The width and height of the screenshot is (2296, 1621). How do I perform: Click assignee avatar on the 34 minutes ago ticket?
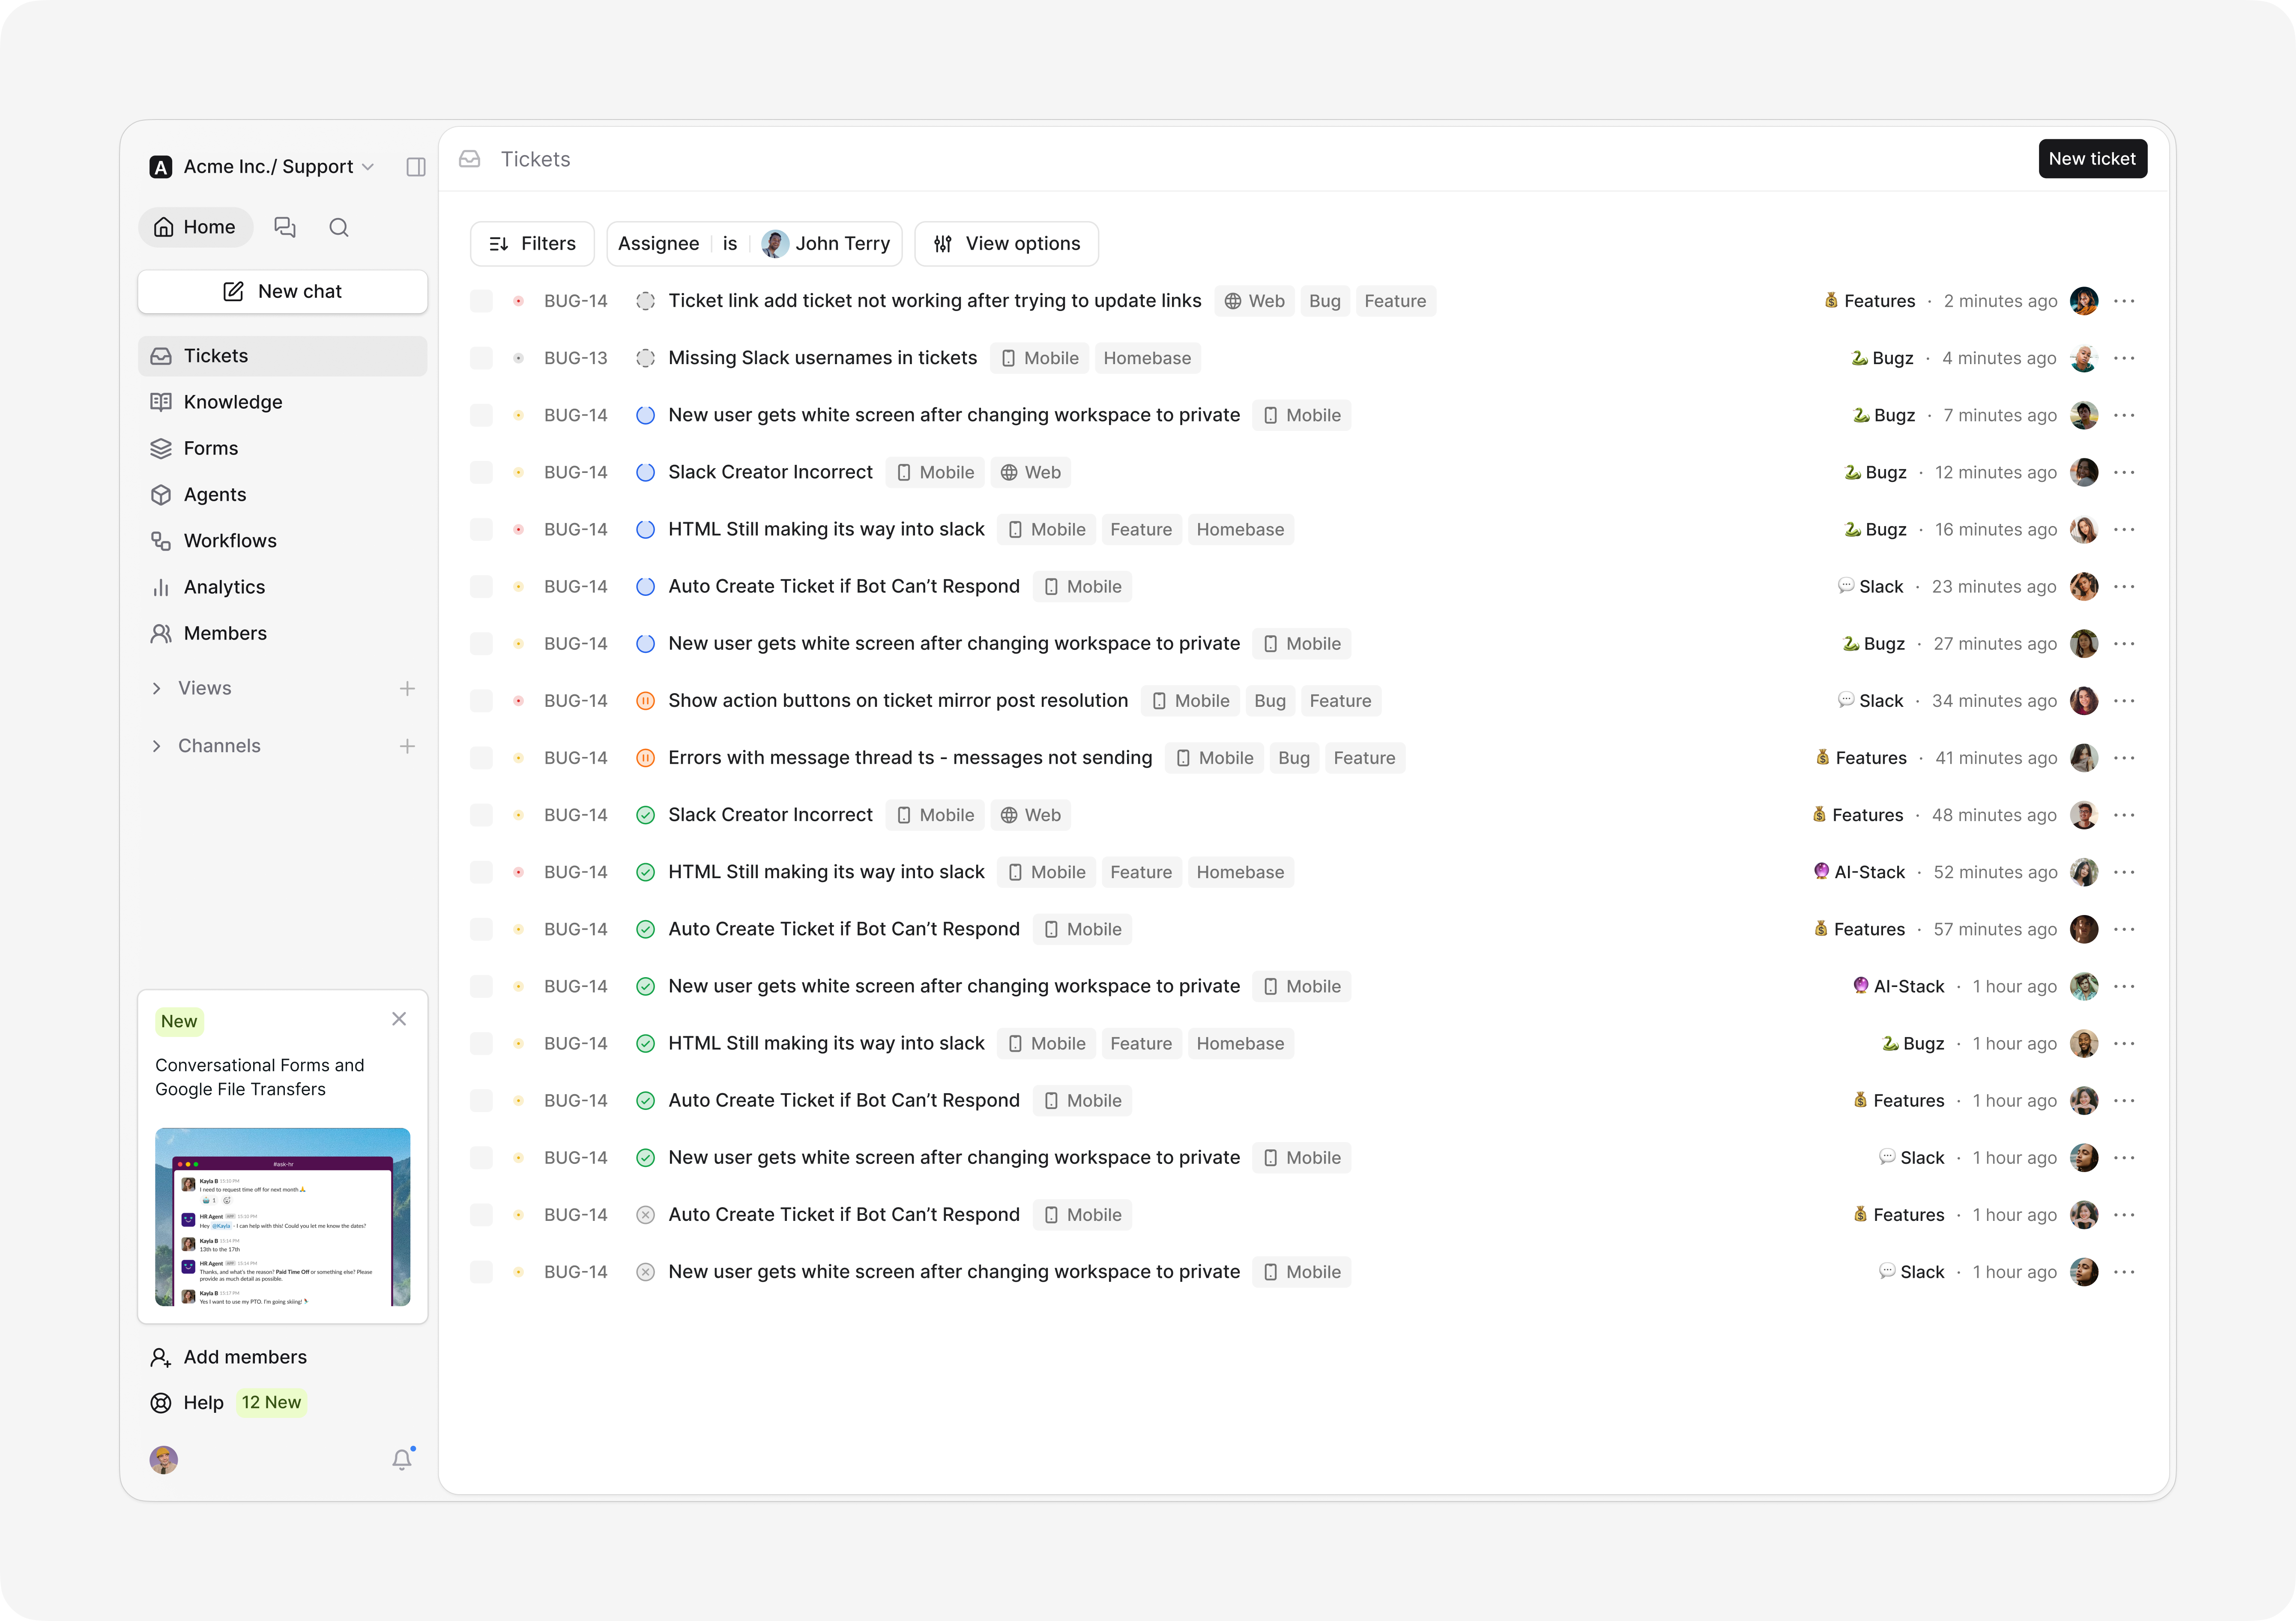pos(2084,701)
